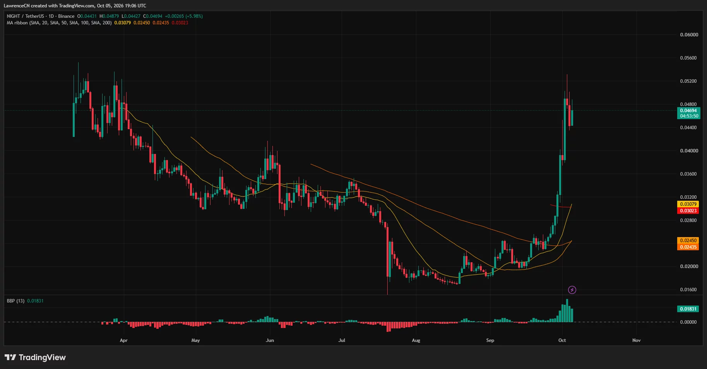The height and width of the screenshot is (369, 707).
Task: Click the red 0.03023 value in MA ribbon legend
Action: (180, 23)
